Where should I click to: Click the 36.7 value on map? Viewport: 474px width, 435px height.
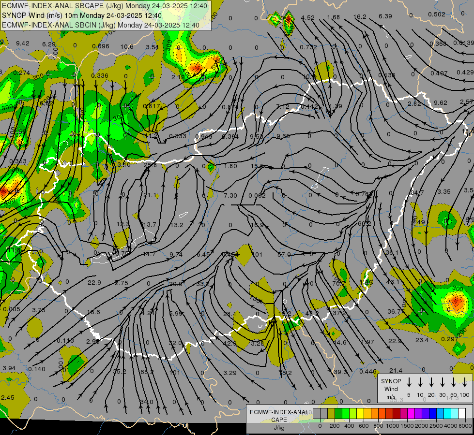[394, 311]
